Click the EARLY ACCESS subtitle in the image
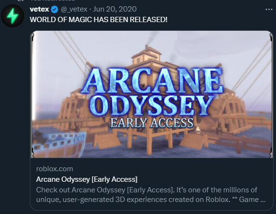 click(152, 123)
